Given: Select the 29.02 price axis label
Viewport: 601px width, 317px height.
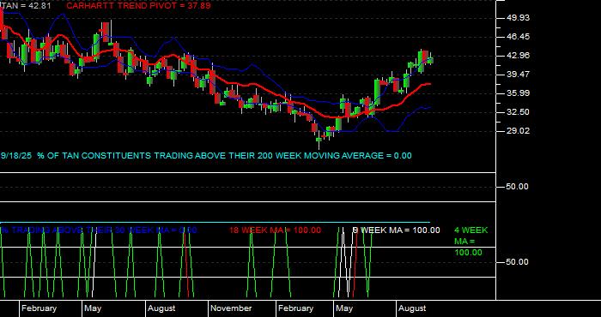Looking at the screenshot, I should [x=518, y=131].
